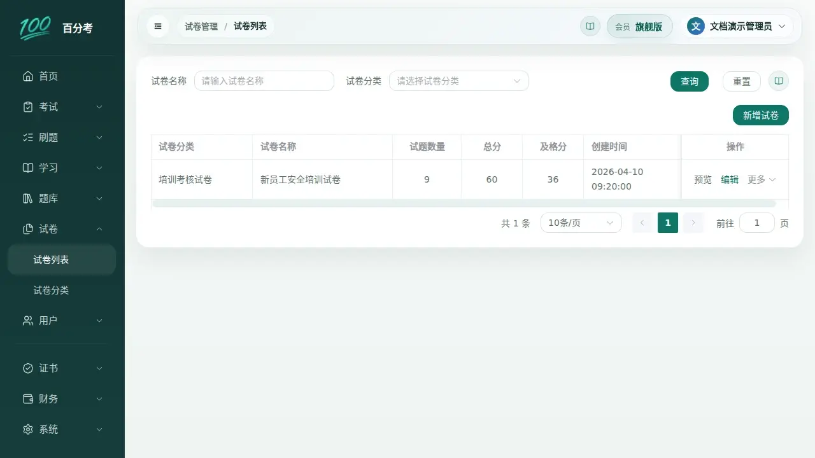The height and width of the screenshot is (458, 815).
Task: Click the blue 文 user avatar
Action: [x=696, y=26]
